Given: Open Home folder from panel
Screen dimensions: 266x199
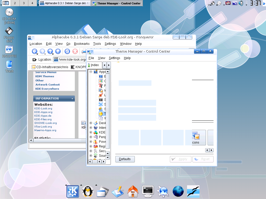Looking at the screenshot, I should point(133,191).
